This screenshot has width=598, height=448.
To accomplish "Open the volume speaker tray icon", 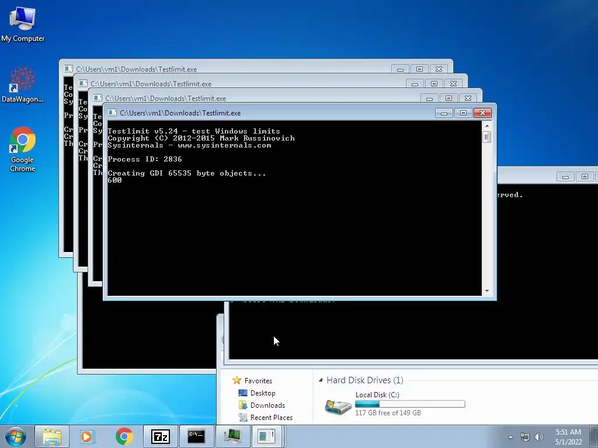I will (x=538, y=437).
